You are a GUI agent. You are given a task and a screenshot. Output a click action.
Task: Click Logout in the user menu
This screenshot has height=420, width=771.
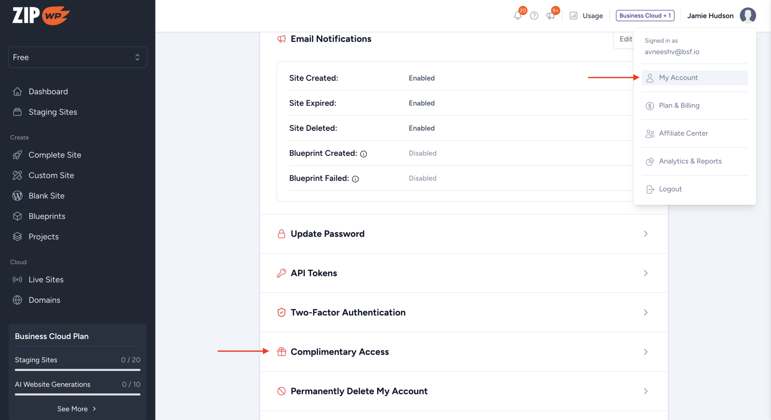[670, 189]
